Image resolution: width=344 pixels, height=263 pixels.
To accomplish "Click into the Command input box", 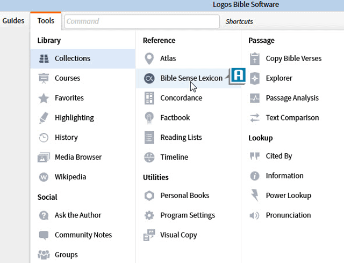I will pos(141,21).
